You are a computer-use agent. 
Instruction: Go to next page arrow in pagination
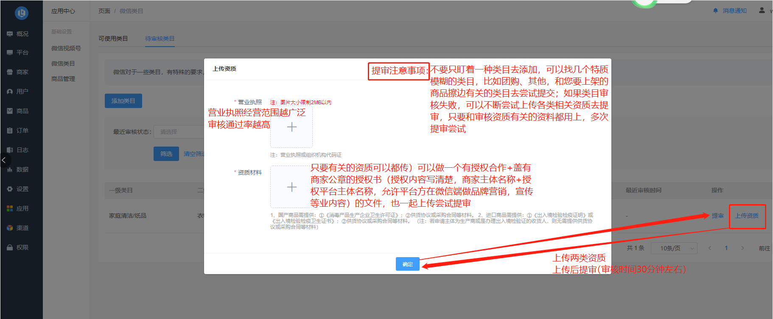click(742, 248)
